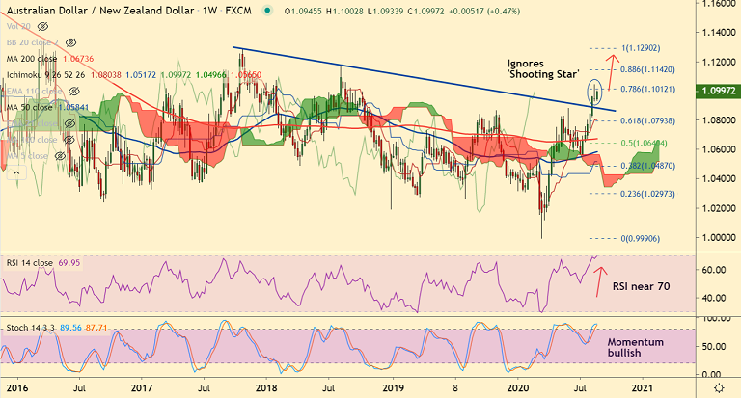Click the open price O1.09455 in header

pos(303,11)
